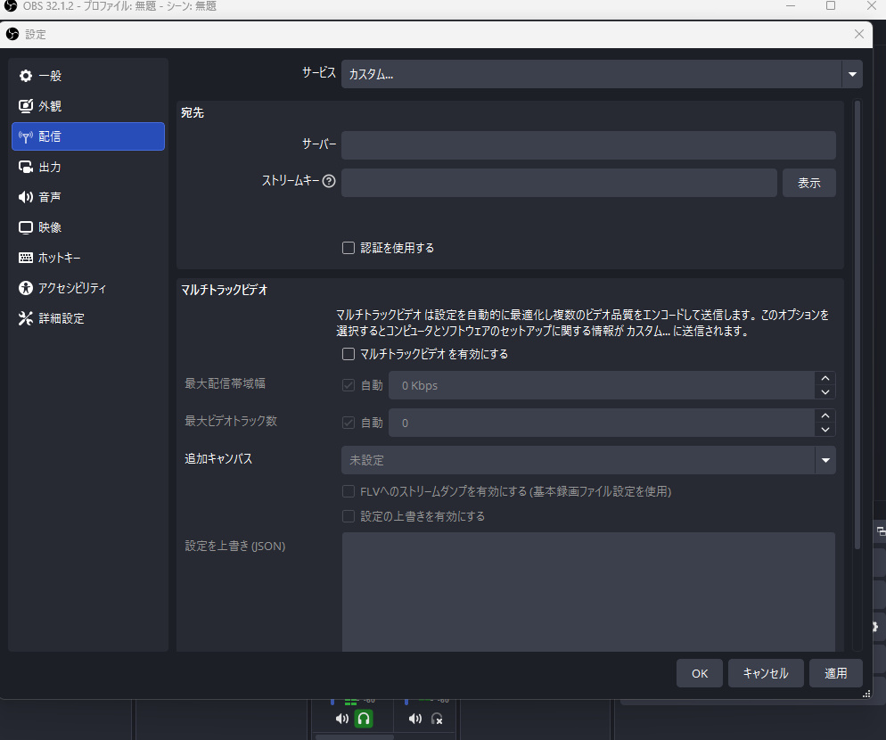Click the ストリームキー help question-mark icon
The height and width of the screenshot is (740, 886).
329,181
